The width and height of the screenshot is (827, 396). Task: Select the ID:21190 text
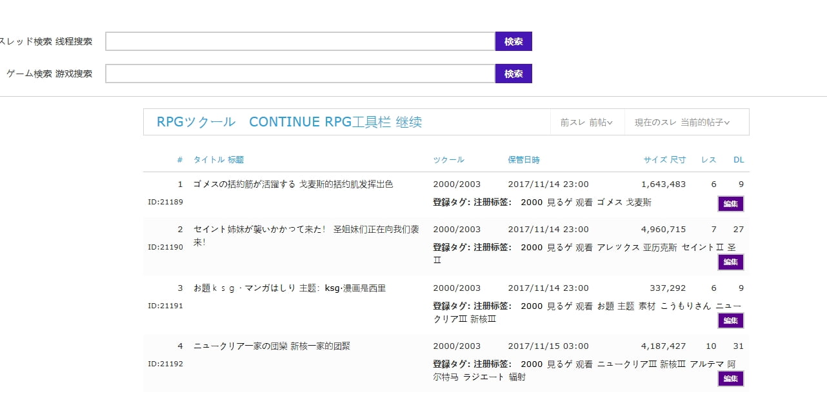point(166,247)
